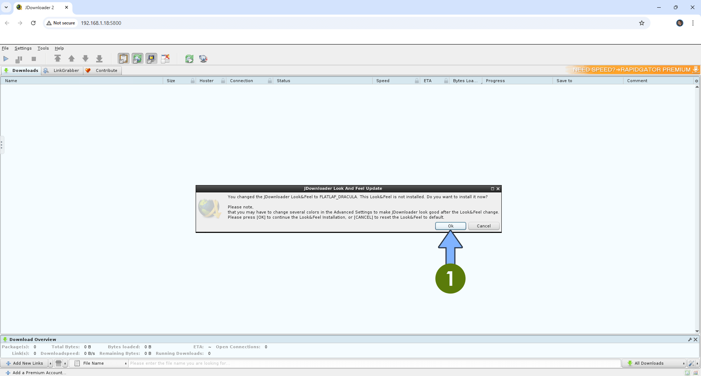Click the reconnect now toolbar icon
Screen dimensions: 701x376
pyautogui.click(x=189, y=58)
